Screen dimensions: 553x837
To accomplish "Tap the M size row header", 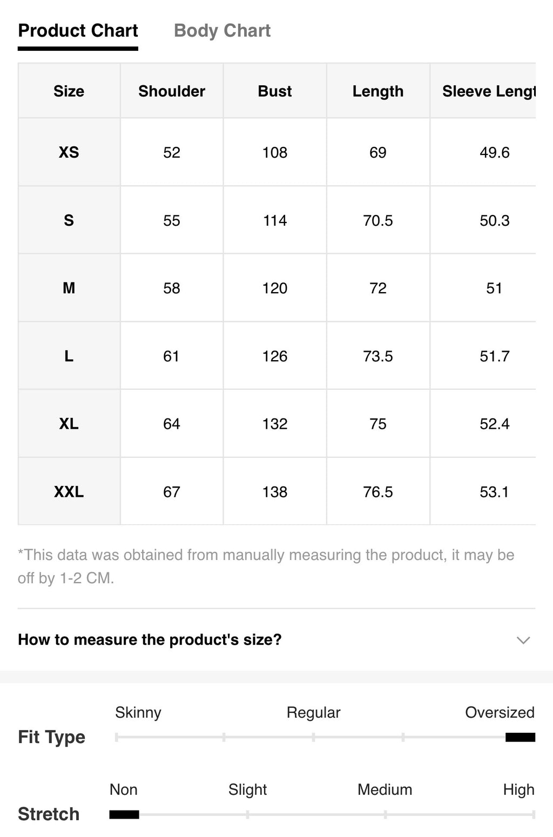I will [x=69, y=288].
